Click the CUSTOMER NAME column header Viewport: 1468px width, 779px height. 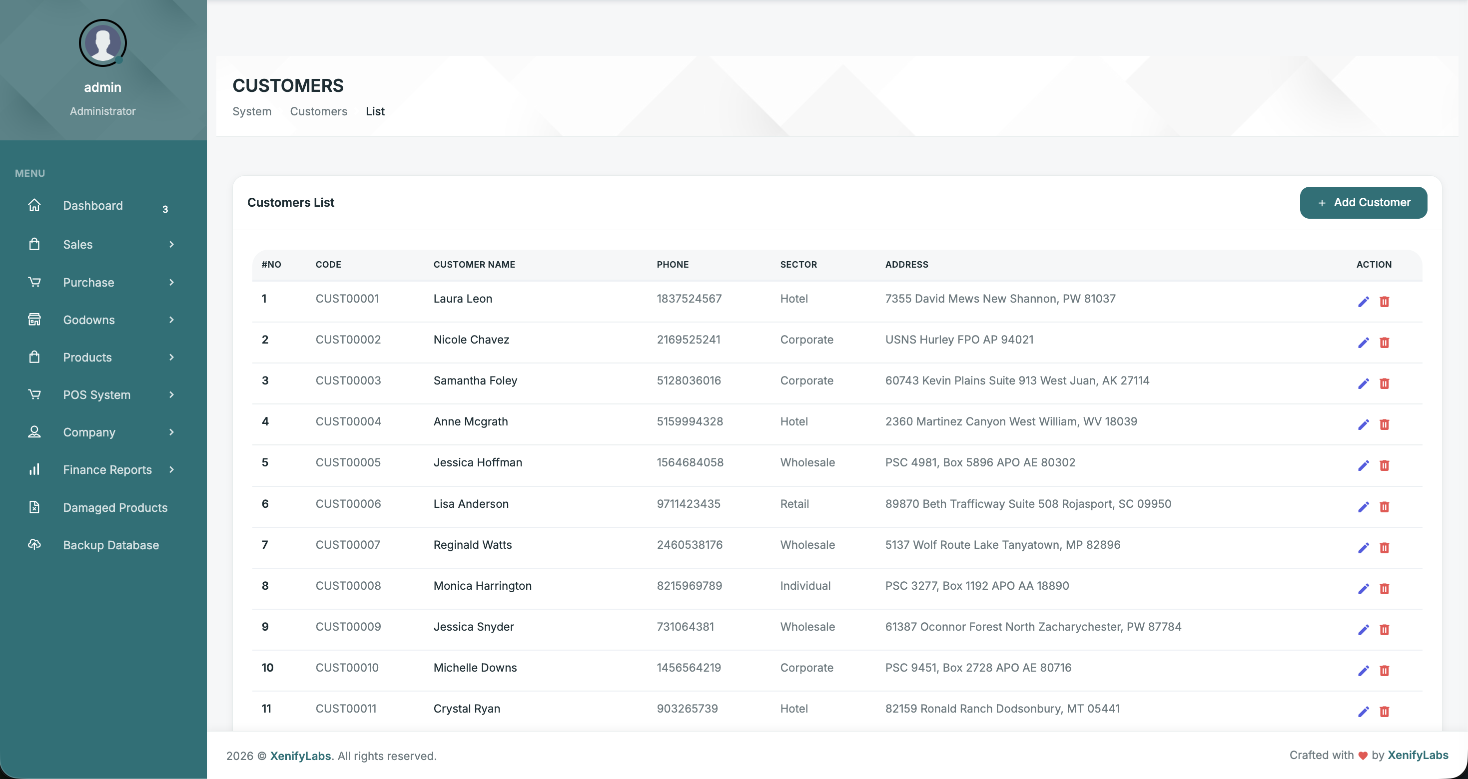[x=474, y=264]
